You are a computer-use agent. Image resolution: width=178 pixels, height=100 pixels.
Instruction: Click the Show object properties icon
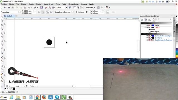[142, 20]
